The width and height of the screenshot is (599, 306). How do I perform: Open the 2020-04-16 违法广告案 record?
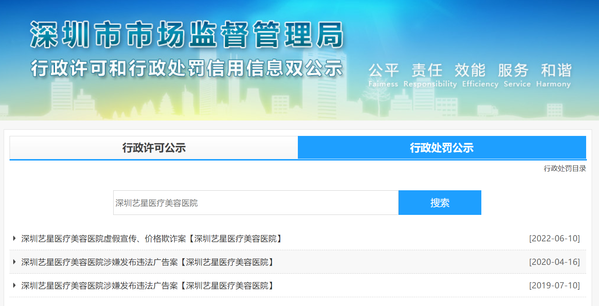pos(149,262)
